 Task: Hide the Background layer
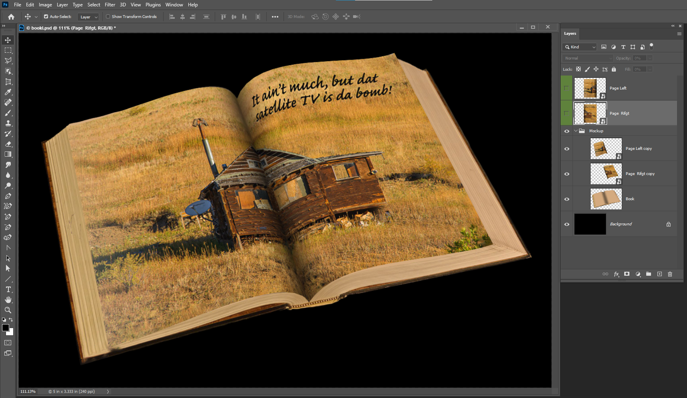[x=567, y=224]
